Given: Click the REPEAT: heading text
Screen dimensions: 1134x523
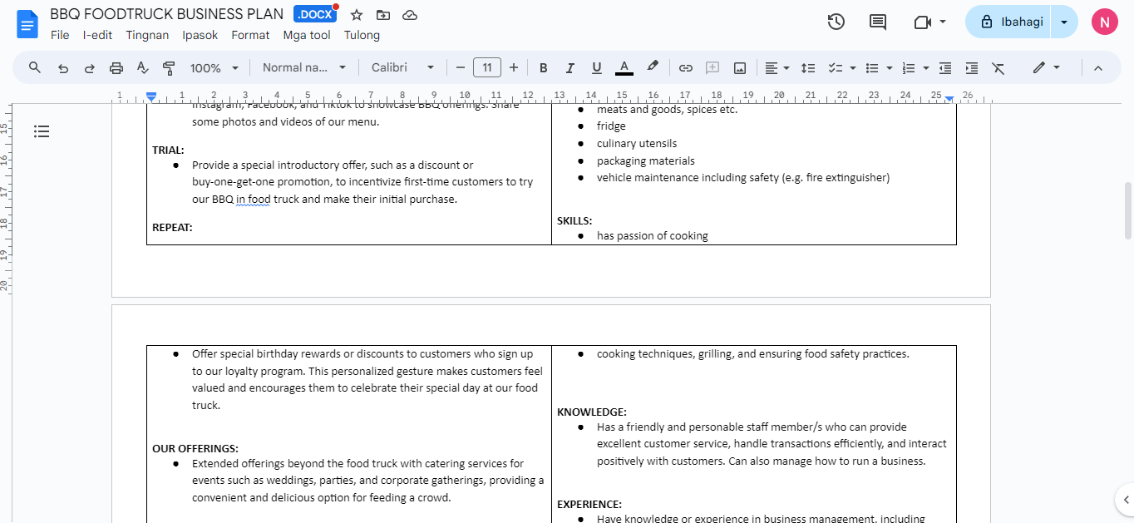Looking at the screenshot, I should 172,227.
